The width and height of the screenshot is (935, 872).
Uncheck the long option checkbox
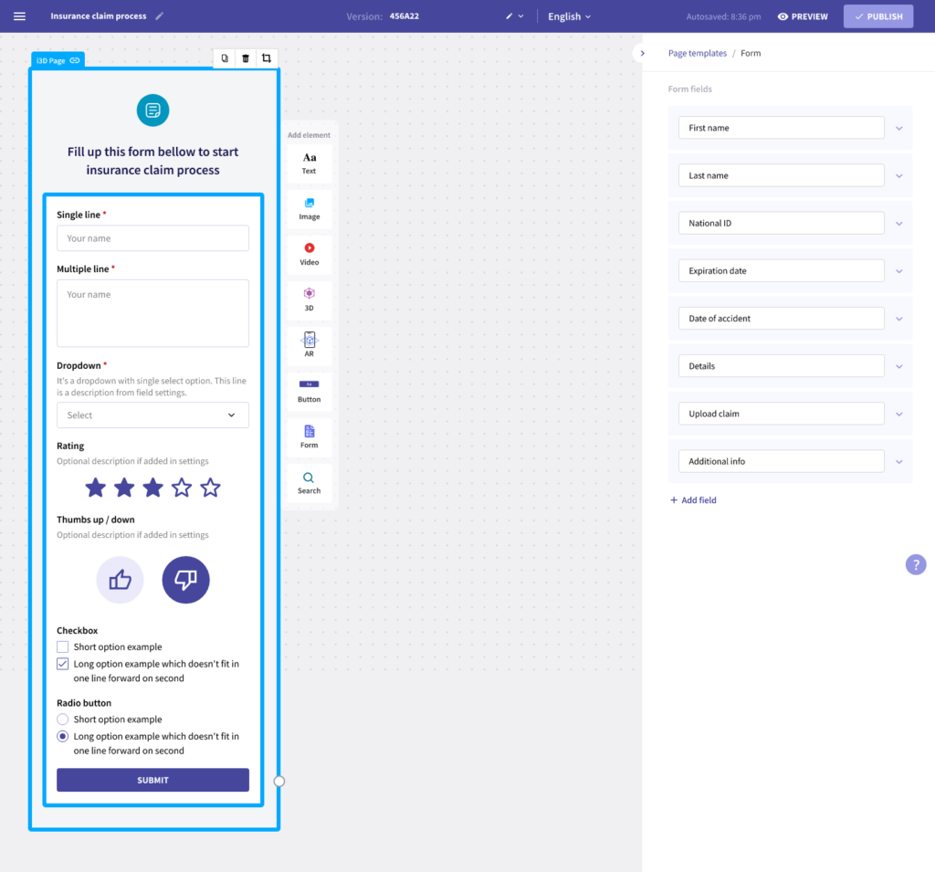coord(62,664)
